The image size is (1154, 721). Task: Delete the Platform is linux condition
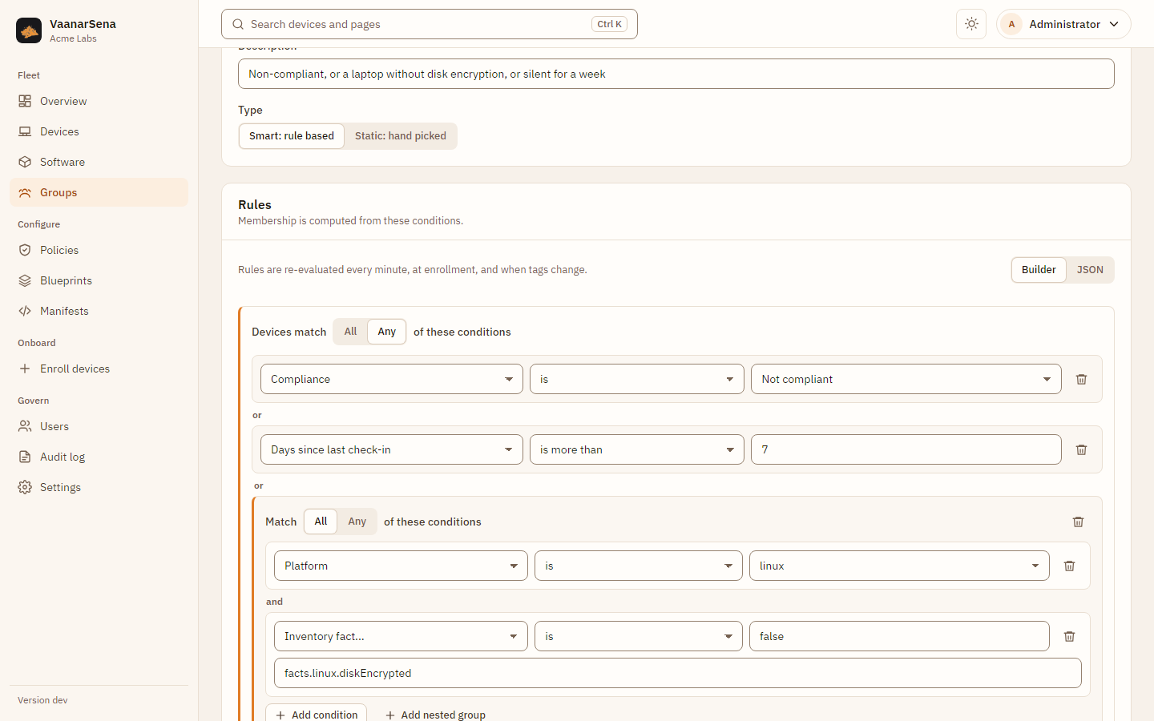1069,566
